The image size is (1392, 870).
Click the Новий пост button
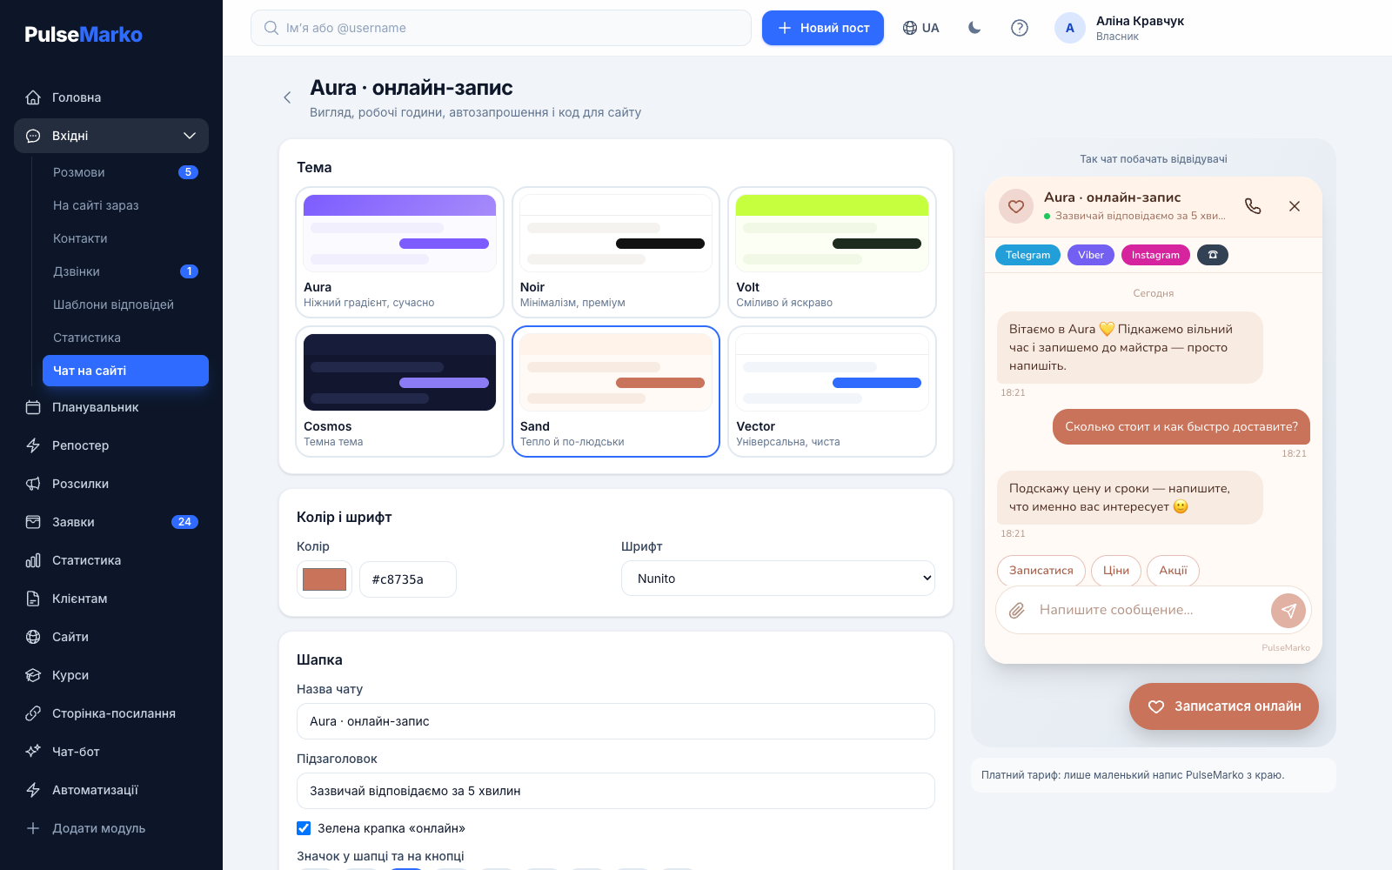tap(823, 28)
